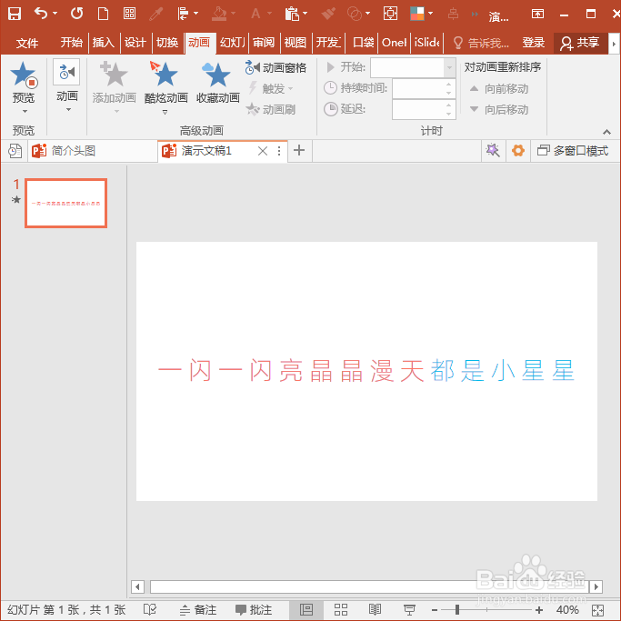Click the zoom in plus button
This screenshot has width=621, height=621.
pos(538,610)
